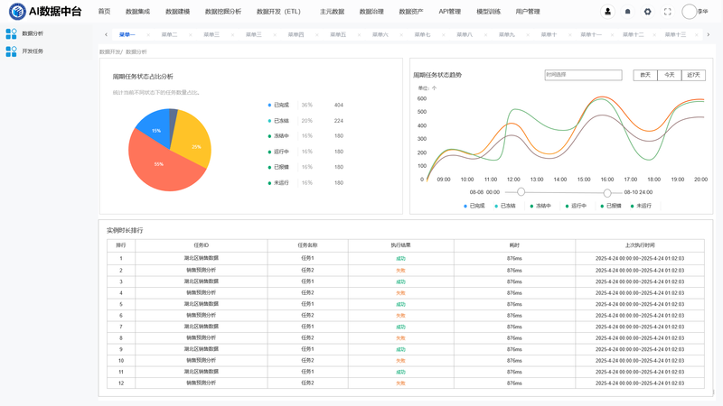
Task: Click the red slice of the pie chart
Action: coord(163,169)
